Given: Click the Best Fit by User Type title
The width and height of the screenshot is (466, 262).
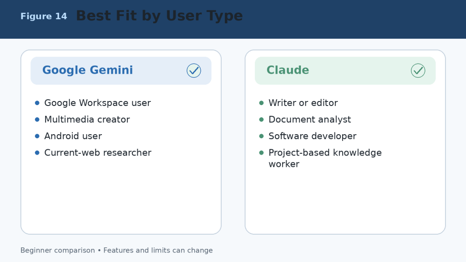Looking at the screenshot, I should click(x=159, y=16).
